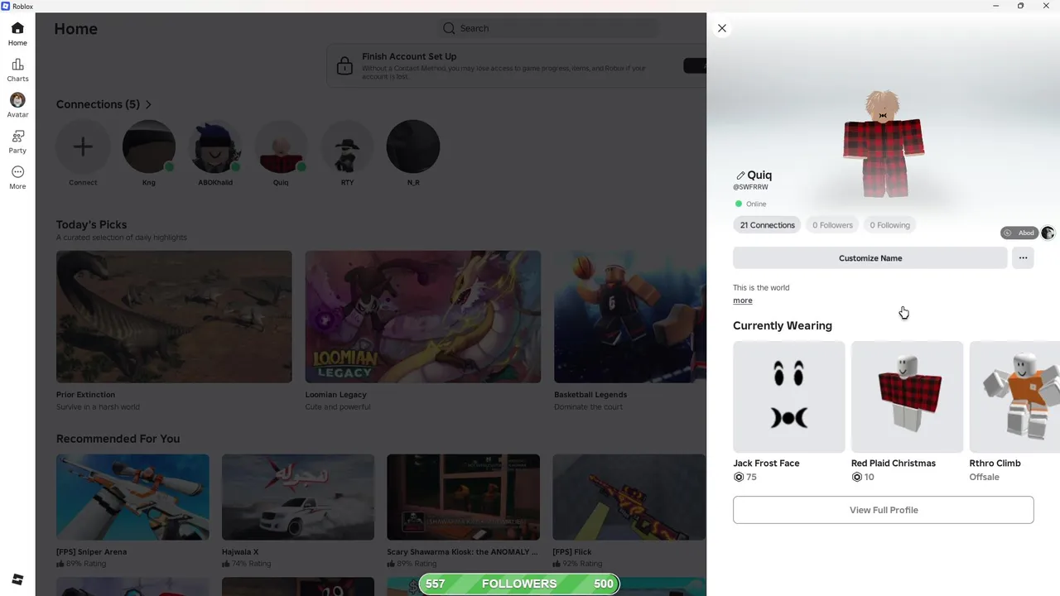This screenshot has width=1060, height=596.
Task: Close the profile panel with X
Action: point(722,28)
